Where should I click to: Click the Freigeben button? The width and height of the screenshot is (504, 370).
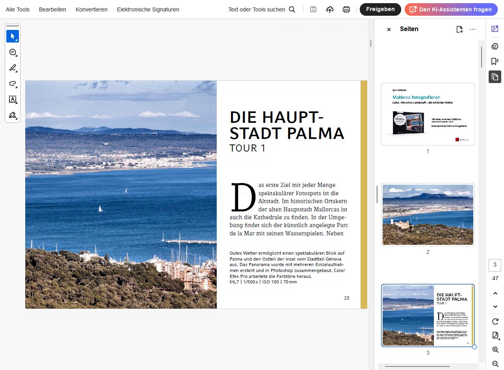tap(380, 9)
